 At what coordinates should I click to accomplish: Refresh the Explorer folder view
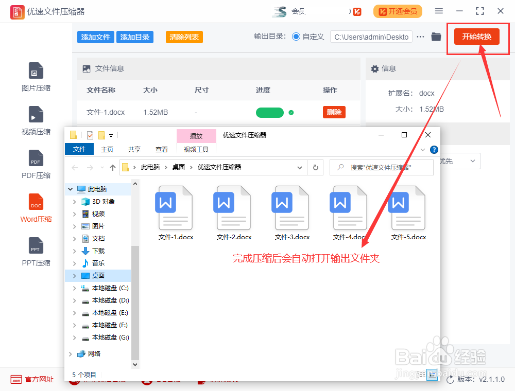[315, 168]
